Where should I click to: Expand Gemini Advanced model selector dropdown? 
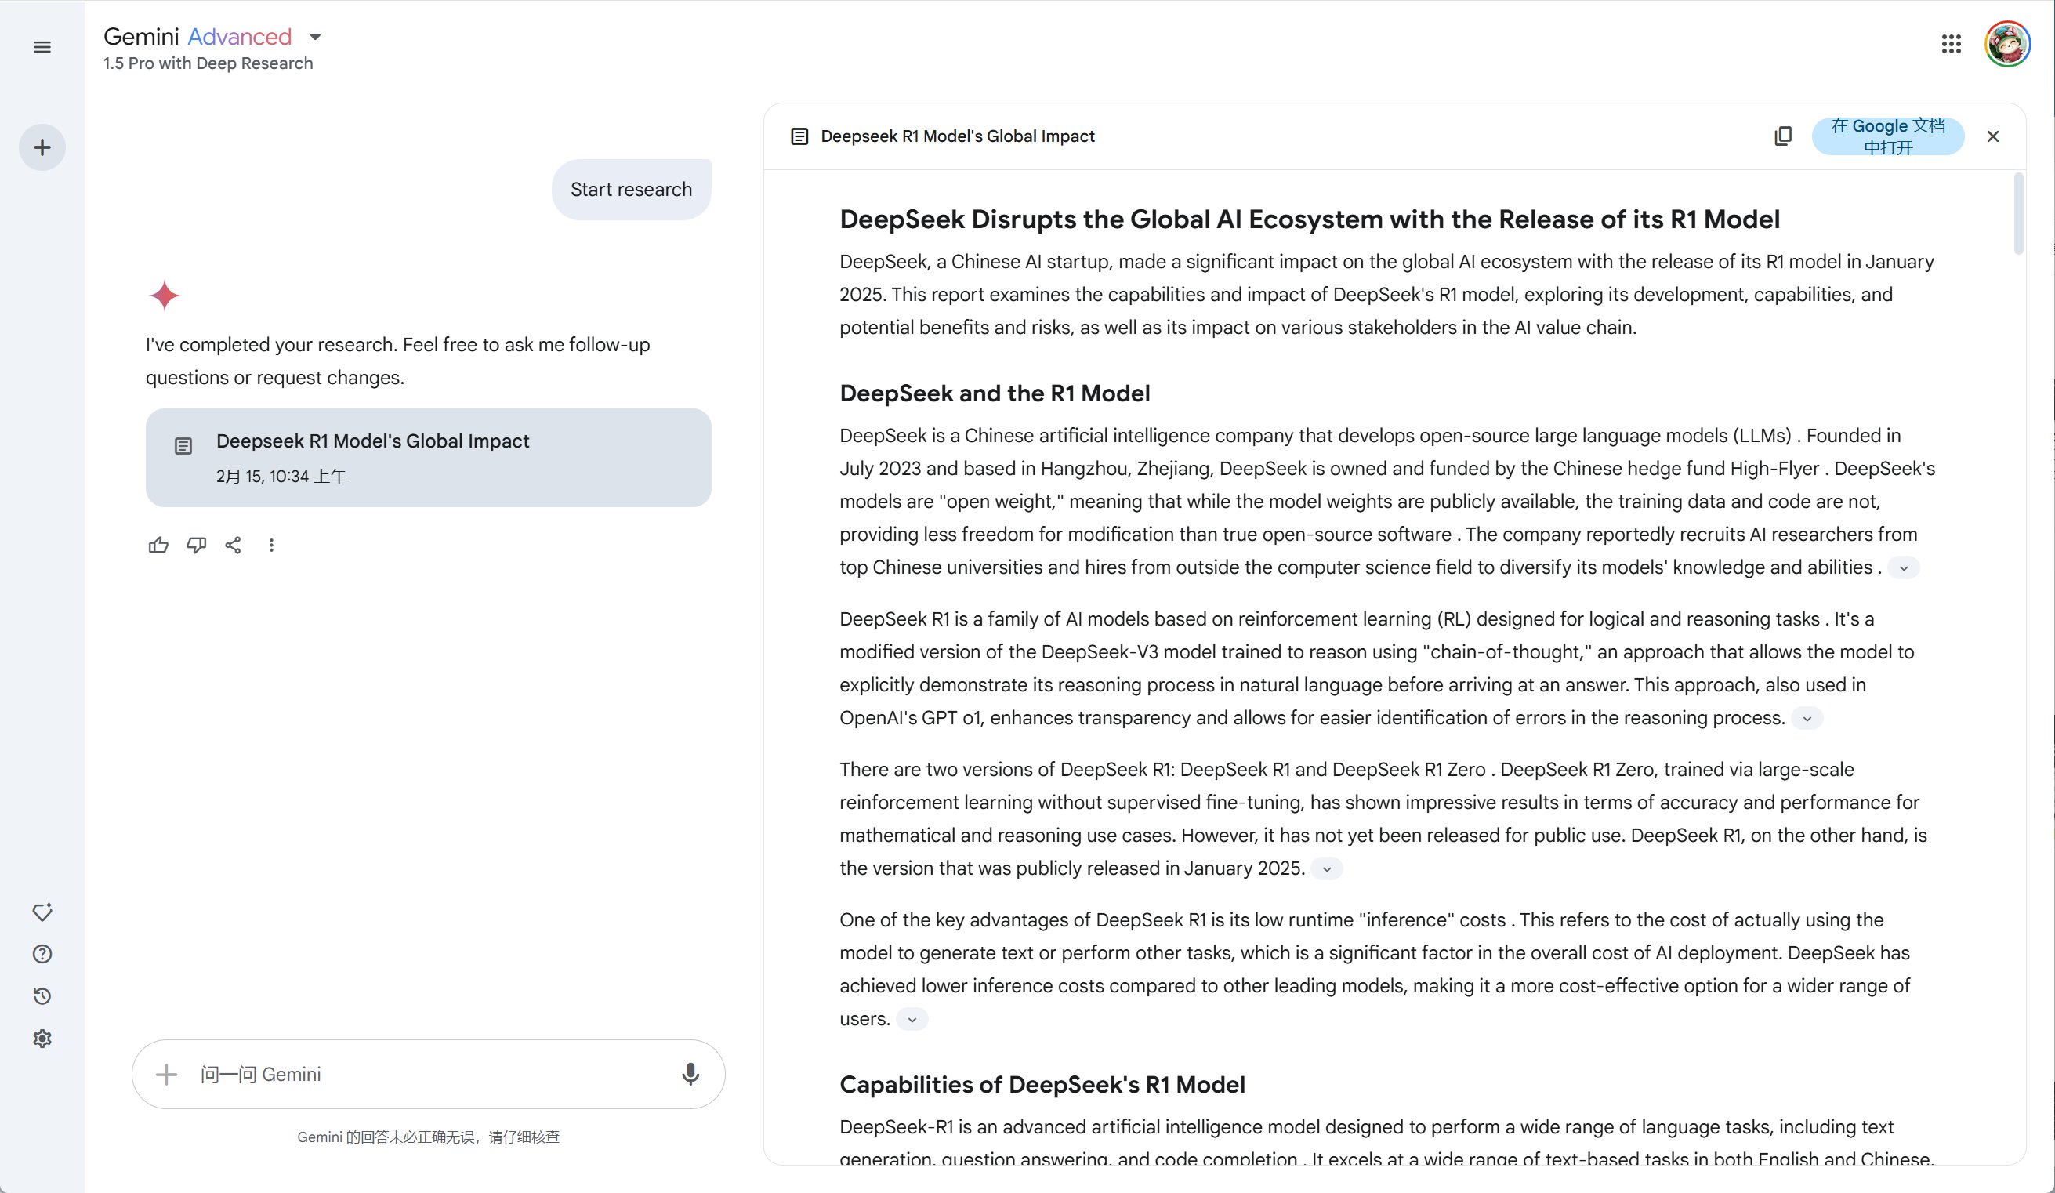(315, 38)
